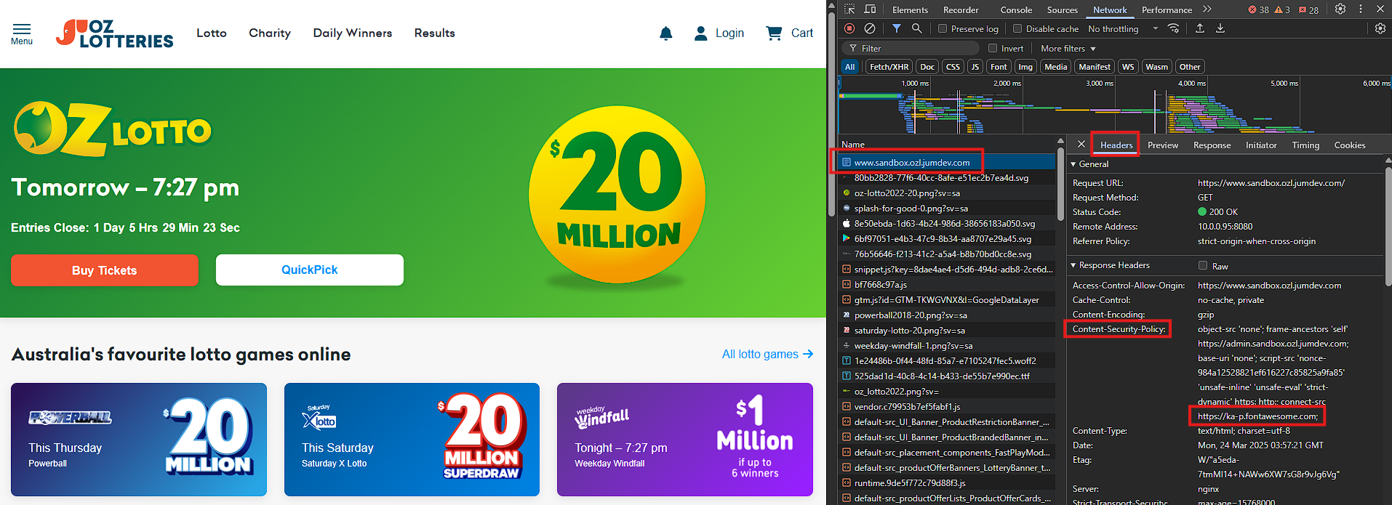Image resolution: width=1392 pixels, height=505 pixels.
Task: Filter requests by JS type
Action: pos(975,67)
